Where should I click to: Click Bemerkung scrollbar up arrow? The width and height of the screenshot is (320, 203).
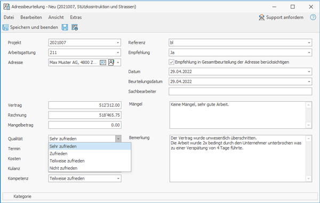[x=309, y=139]
